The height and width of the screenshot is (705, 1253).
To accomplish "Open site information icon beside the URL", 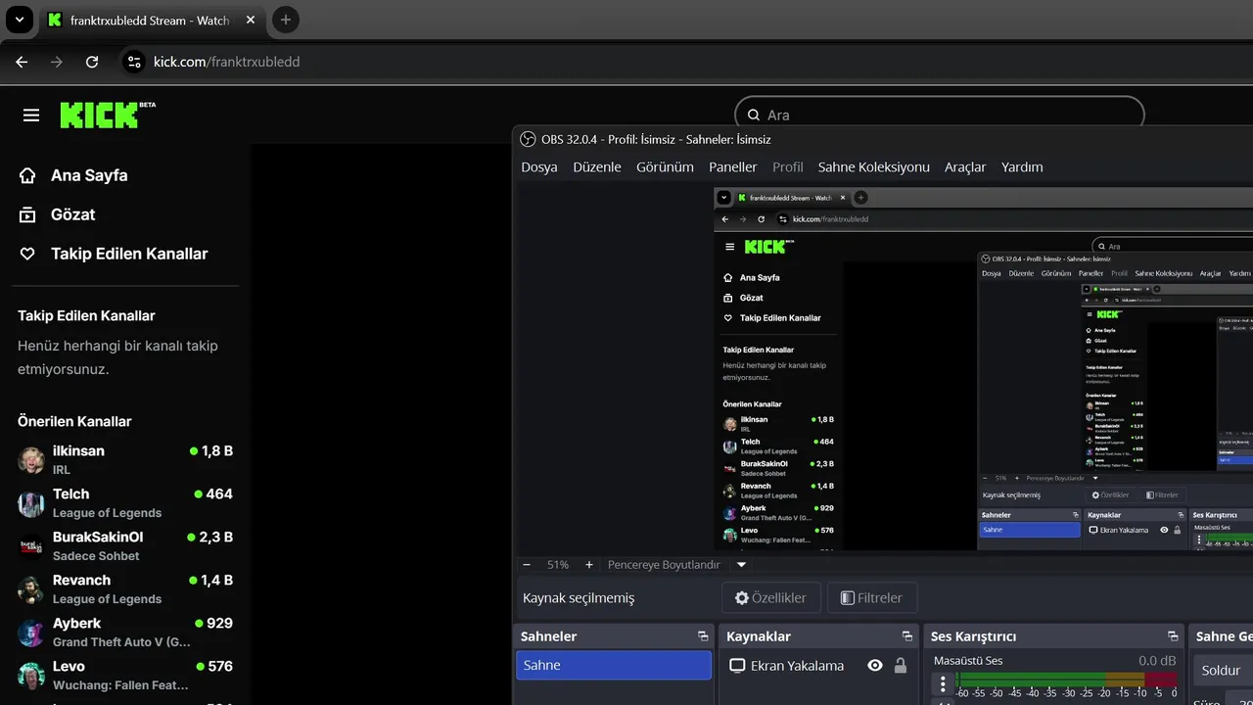I will (x=134, y=62).
